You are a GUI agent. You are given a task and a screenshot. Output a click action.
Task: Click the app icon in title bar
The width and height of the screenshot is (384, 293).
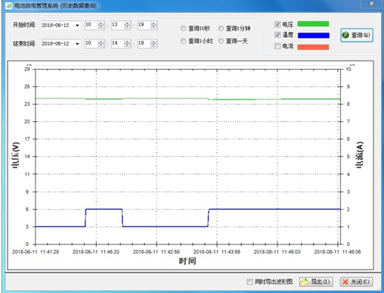click(9, 5)
